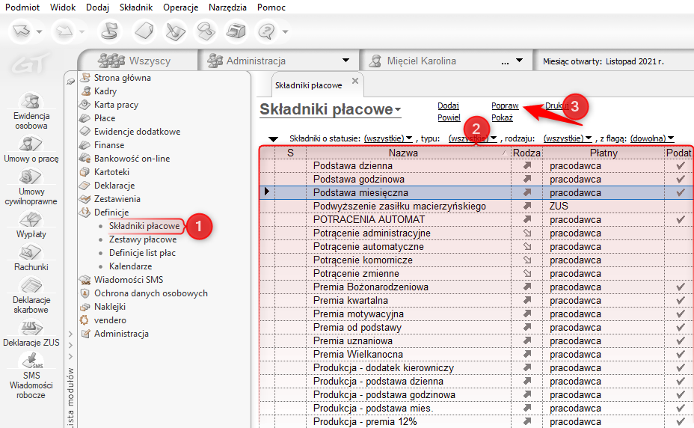Expand the Mięciel Karolina employee dropdown
This screenshot has height=428, width=694.
[x=520, y=61]
